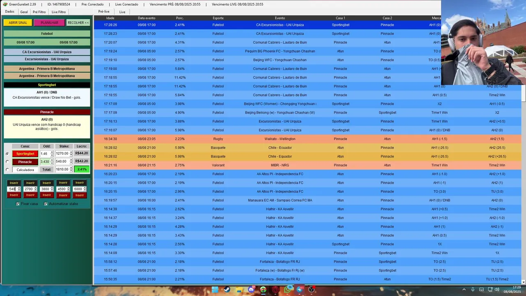Decrease Pinnacle odd 3.430 with down arrow

point(52,163)
